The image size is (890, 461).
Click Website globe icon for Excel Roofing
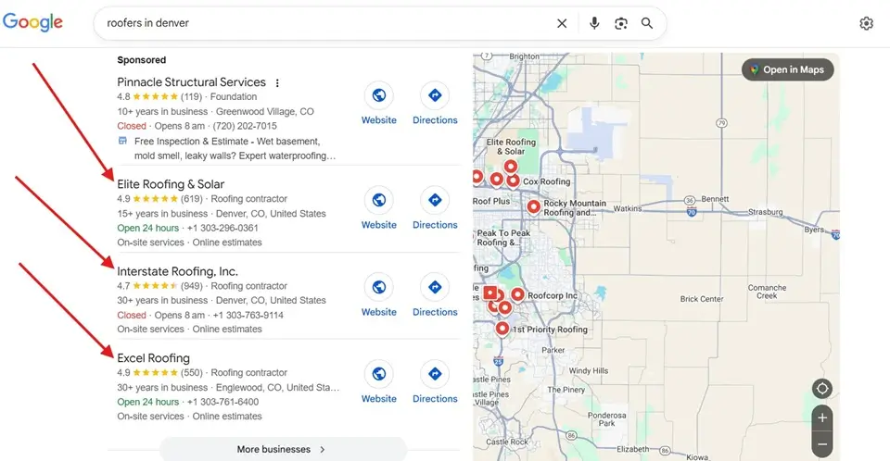[x=379, y=374]
